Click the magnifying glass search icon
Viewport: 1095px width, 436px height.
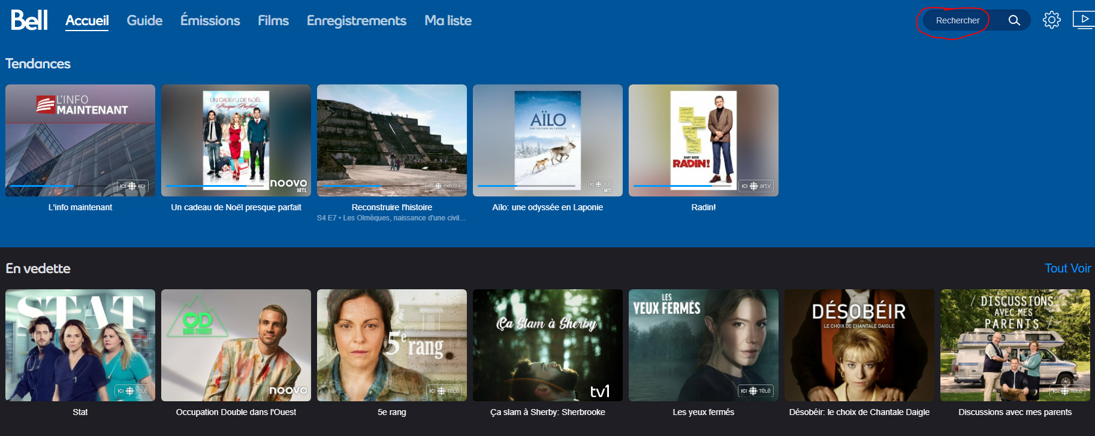pyautogui.click(x=1014, y=20)
